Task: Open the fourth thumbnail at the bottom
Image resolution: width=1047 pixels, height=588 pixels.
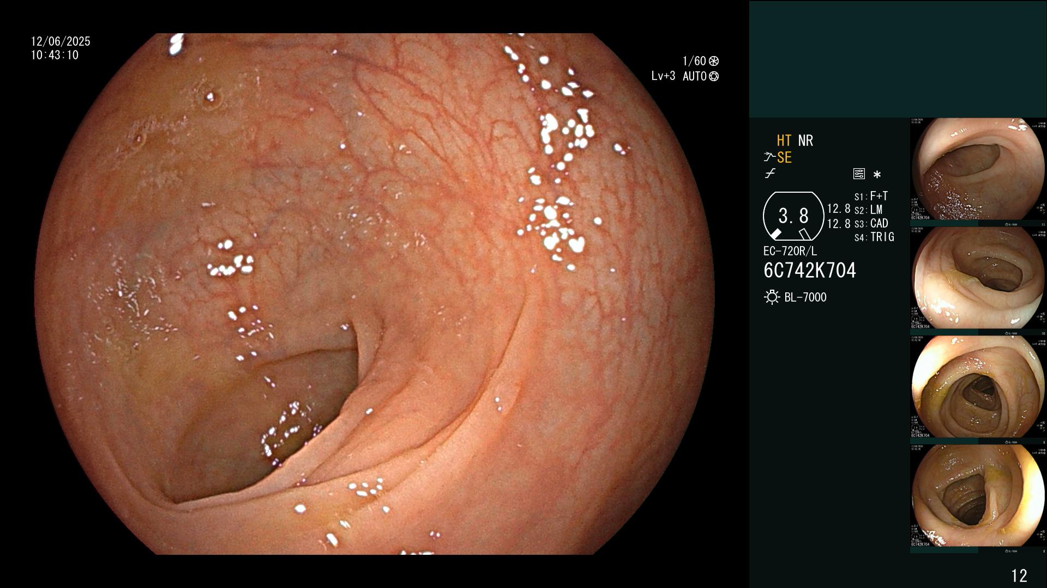Action: (x=978, y=496)
